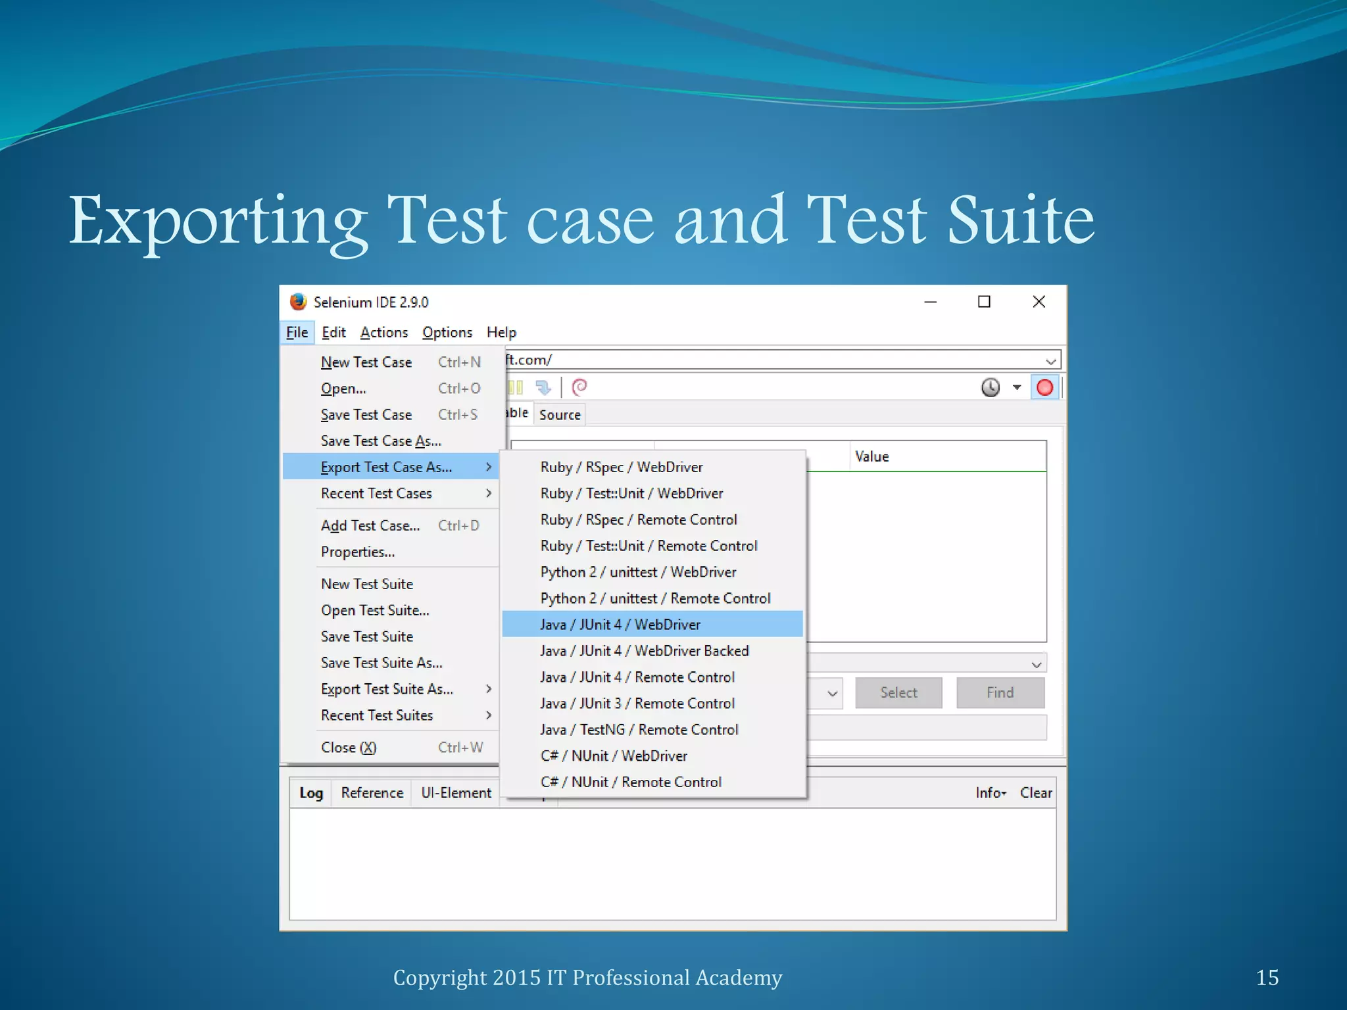1347x1010 pixels.
Task: Open the Command combo box arrow
Action: 1036,663
